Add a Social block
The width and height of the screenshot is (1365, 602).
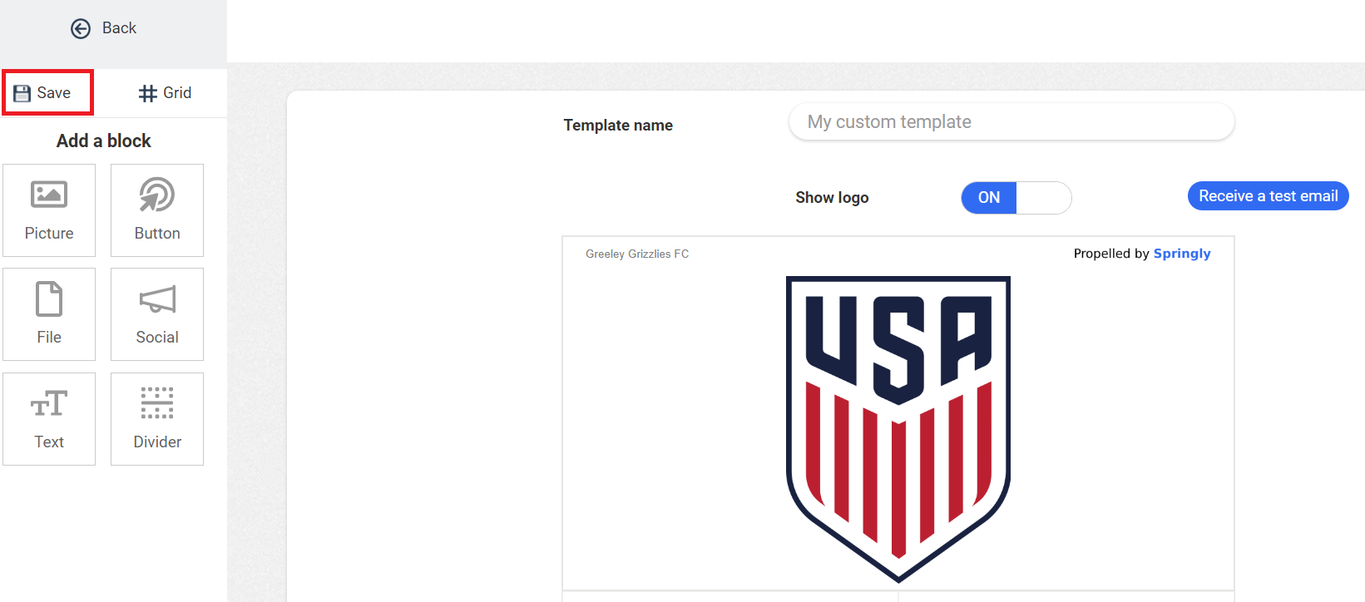pos(157,314)
